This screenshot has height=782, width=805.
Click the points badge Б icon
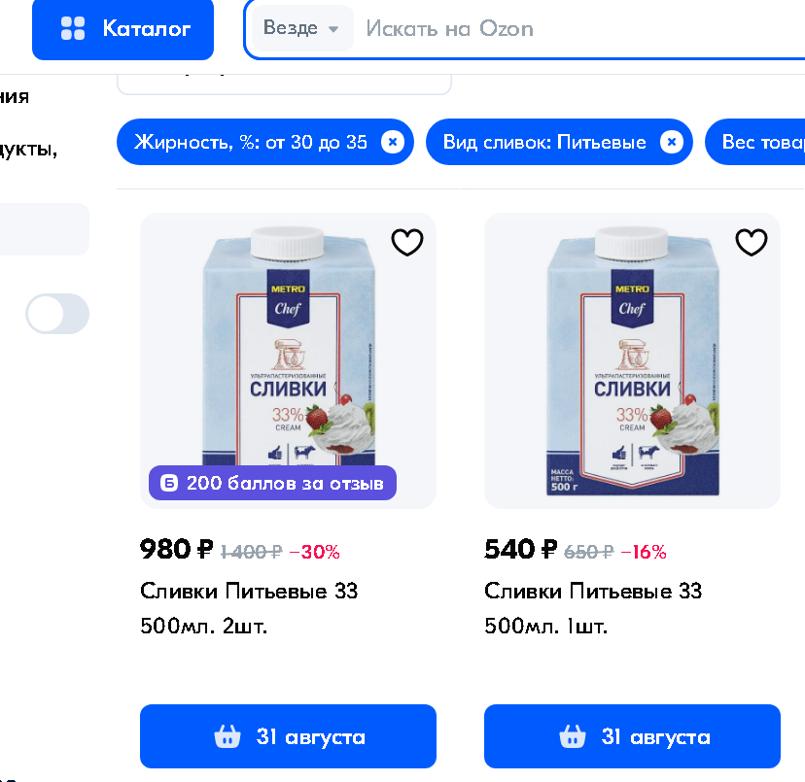(x=169, y=483)
